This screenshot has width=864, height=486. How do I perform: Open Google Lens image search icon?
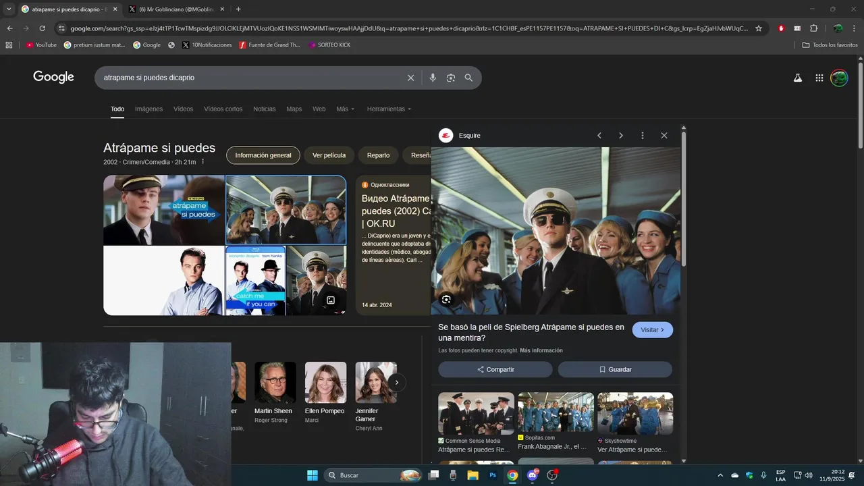tap(451, 78)
